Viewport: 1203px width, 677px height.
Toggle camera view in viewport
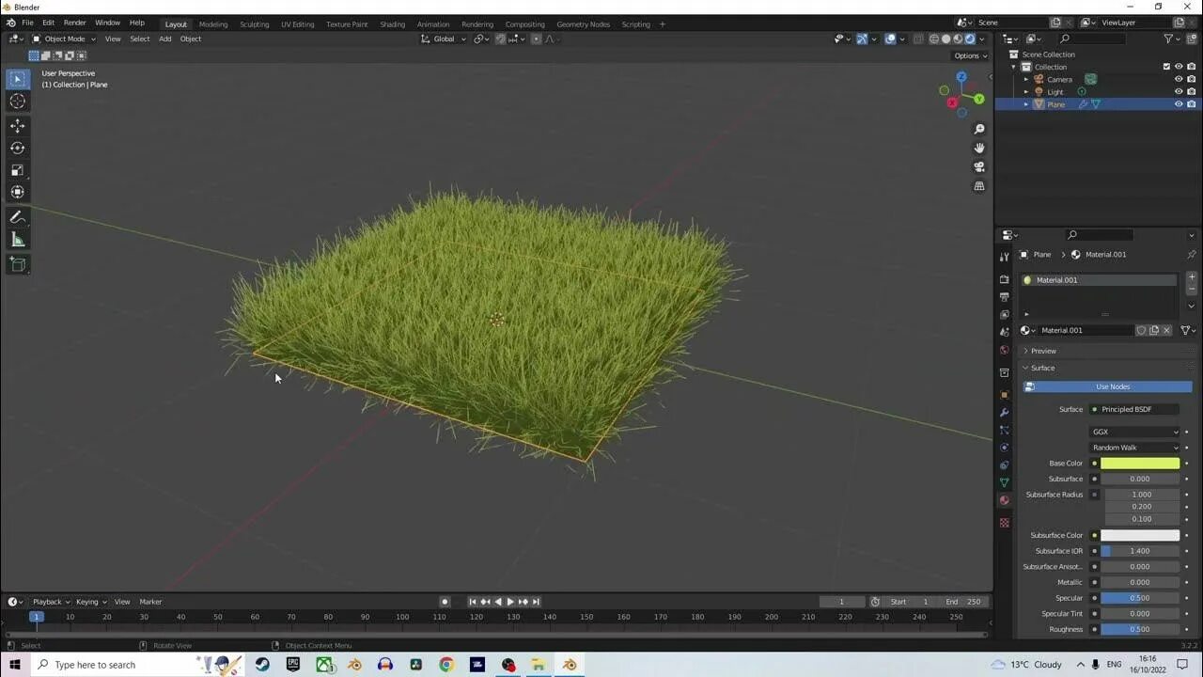[x=979, y=167]
